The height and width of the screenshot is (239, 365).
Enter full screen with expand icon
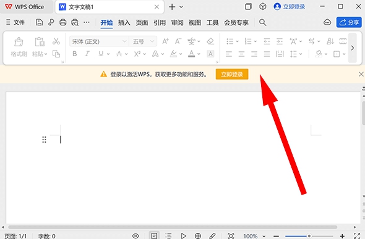tap(357, 236)
